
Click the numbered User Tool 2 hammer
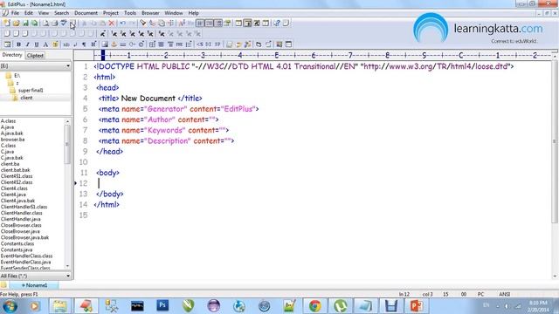pos(123,34)
